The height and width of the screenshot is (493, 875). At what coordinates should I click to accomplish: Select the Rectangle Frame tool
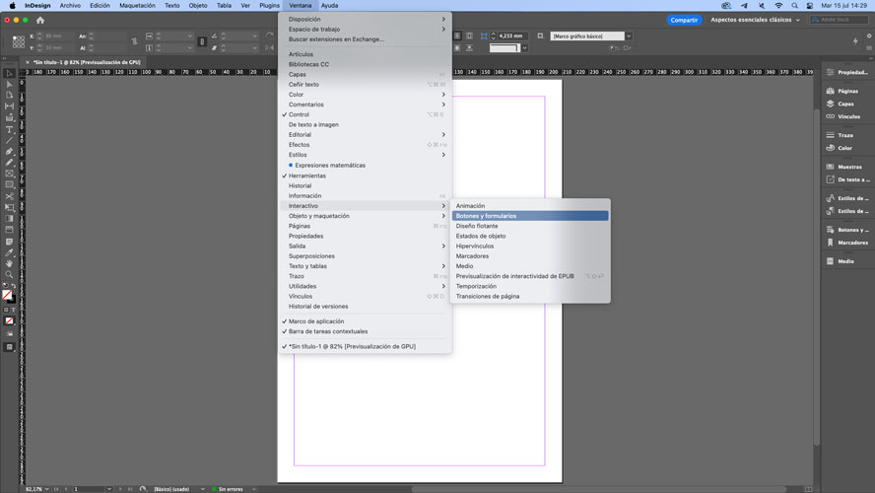[x=9, y=174]
